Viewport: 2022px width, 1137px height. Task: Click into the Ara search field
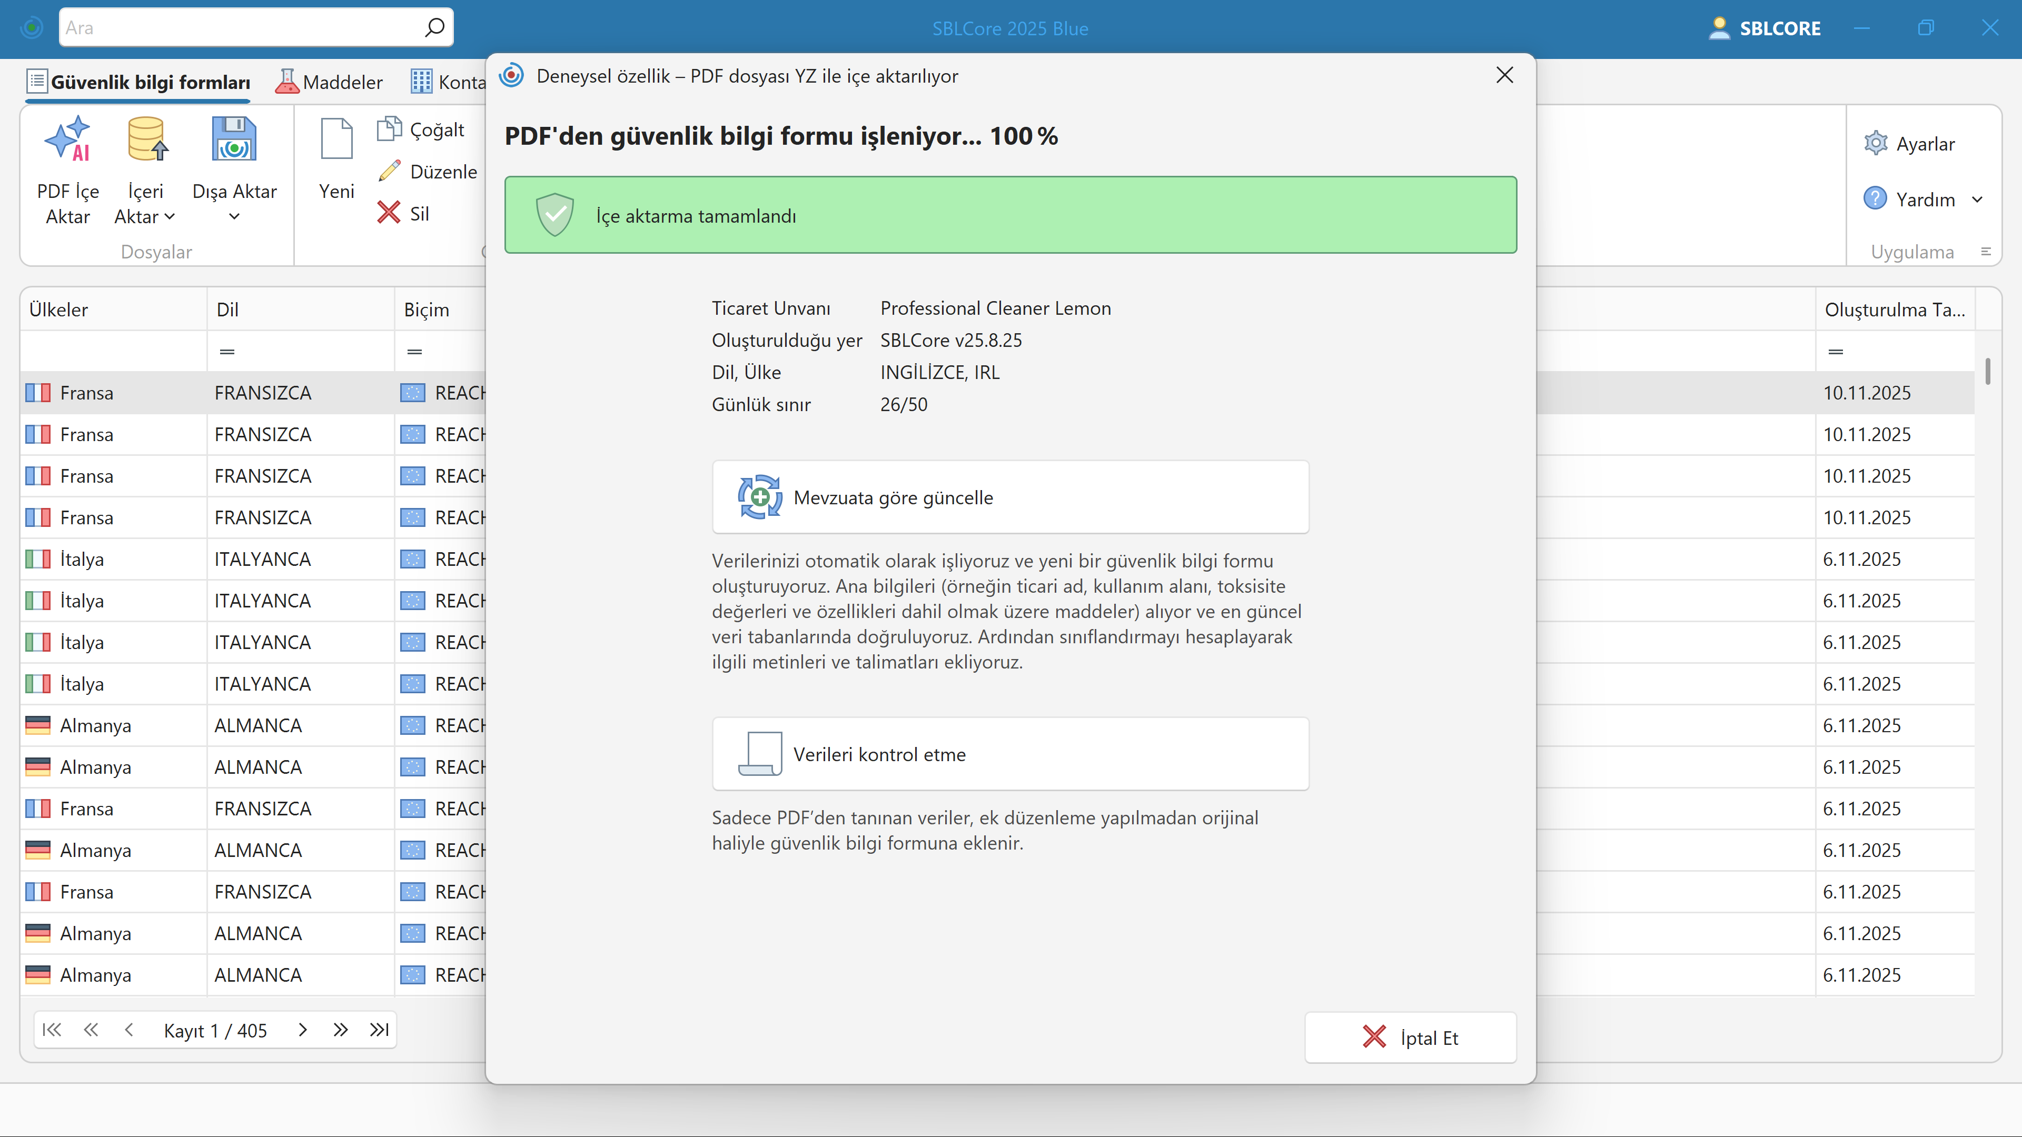[x=235, y=28]
